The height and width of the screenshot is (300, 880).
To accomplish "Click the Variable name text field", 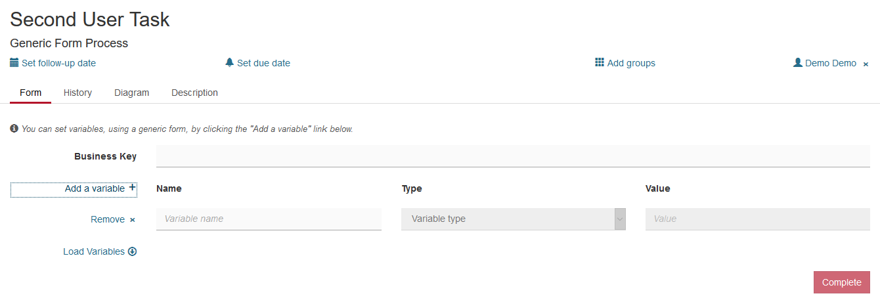I will pos(269,219).
